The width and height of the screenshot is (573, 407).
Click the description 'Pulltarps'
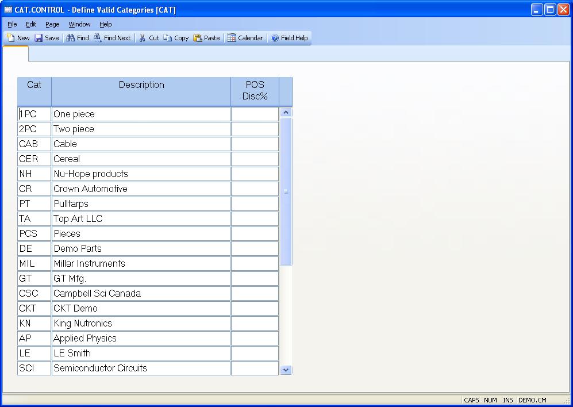(x=141, y=204)
